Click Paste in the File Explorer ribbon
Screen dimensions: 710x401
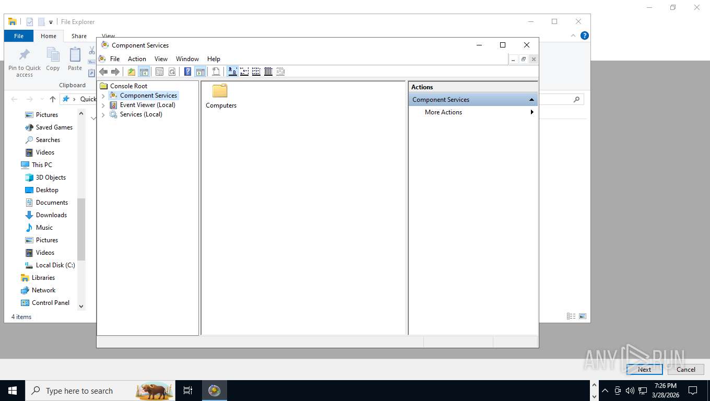75,59
